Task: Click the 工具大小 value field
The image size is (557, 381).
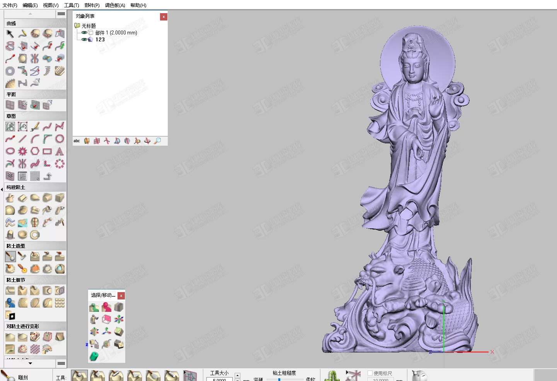Action: click(x=220, y=379)
